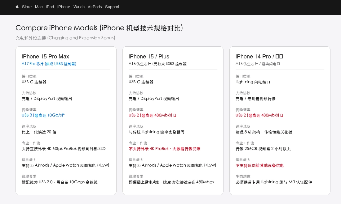Click the Lightning 闪电接口 value
This screenshot has width=341, height=204.
tap(253, 82)
